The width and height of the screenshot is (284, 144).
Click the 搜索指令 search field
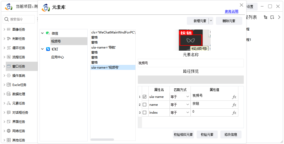pos(19,19)
